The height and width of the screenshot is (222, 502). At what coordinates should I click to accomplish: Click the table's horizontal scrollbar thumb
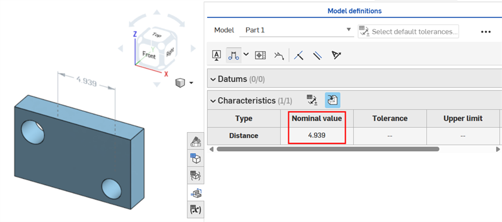coord(328,149)
